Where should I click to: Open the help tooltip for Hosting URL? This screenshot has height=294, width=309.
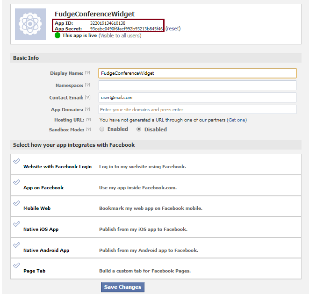coord(88,119)
